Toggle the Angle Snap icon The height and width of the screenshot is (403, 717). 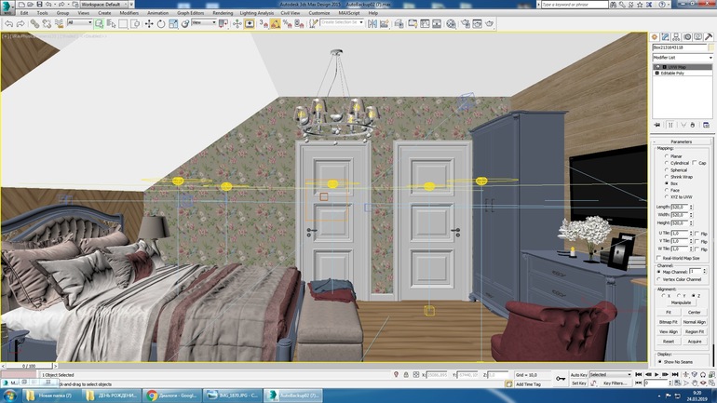pyautogui.click(x=275, y=23)
